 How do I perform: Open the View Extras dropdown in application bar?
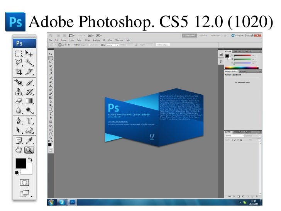[x=72, y=36]
